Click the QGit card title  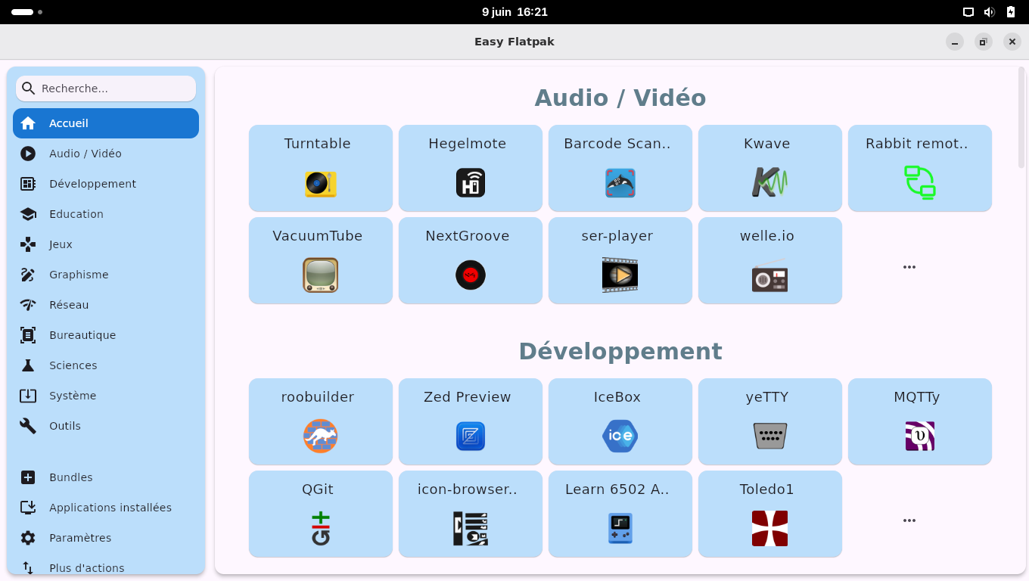point(318,489)
